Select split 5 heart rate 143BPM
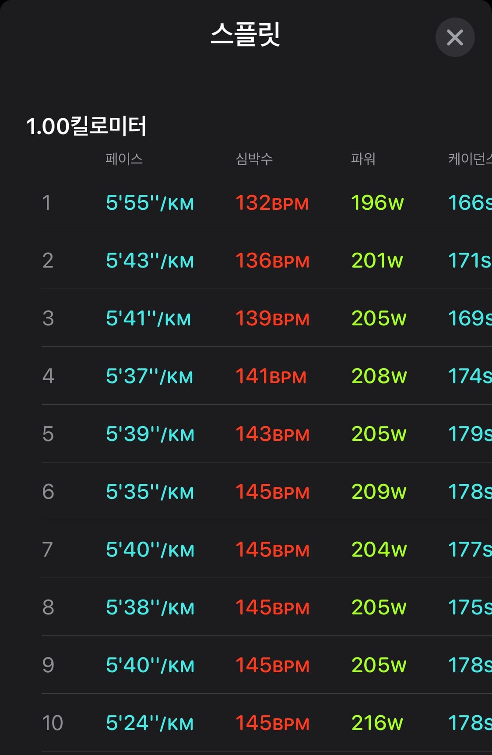Viewport: 492px width, 755px height. point(272,434)
